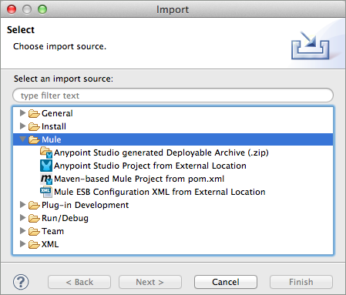Screen dimensions: 346x295
Task: Select the Mule tree label
Action: point(52,139)
